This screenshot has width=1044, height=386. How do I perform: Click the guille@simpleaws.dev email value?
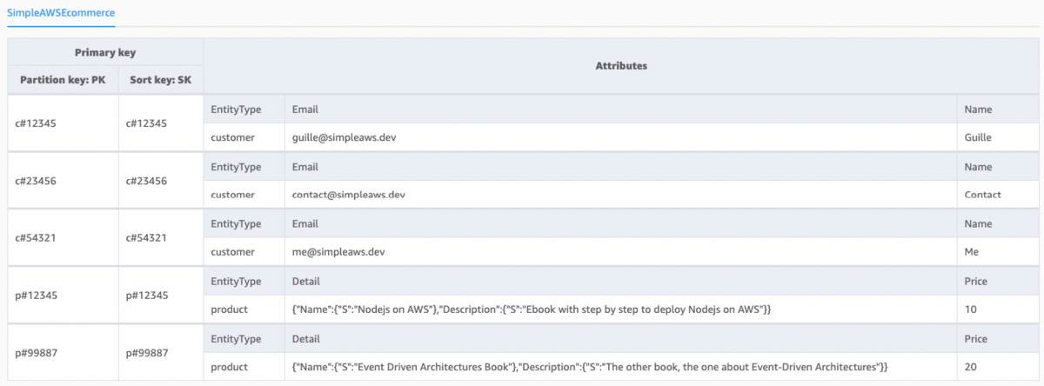pos(345,137)
